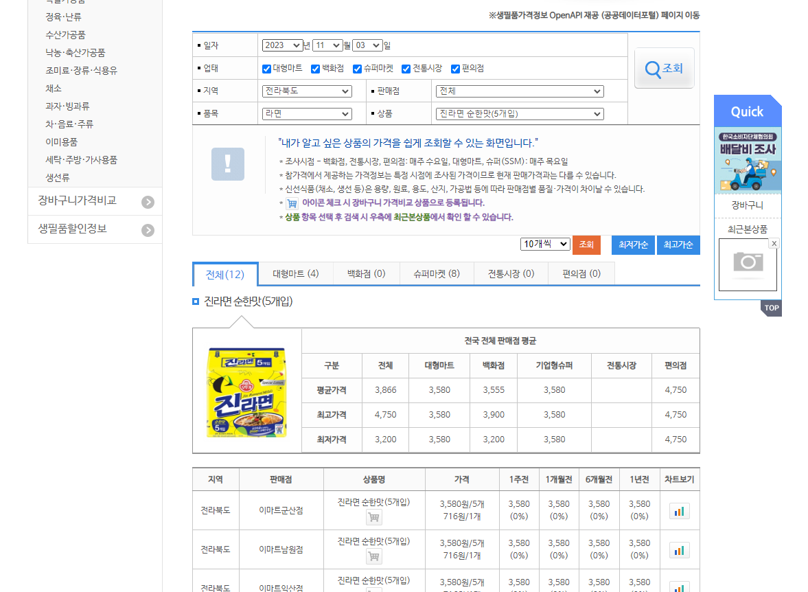Add 이마트남원점 product to cart icon

(374, 556)
